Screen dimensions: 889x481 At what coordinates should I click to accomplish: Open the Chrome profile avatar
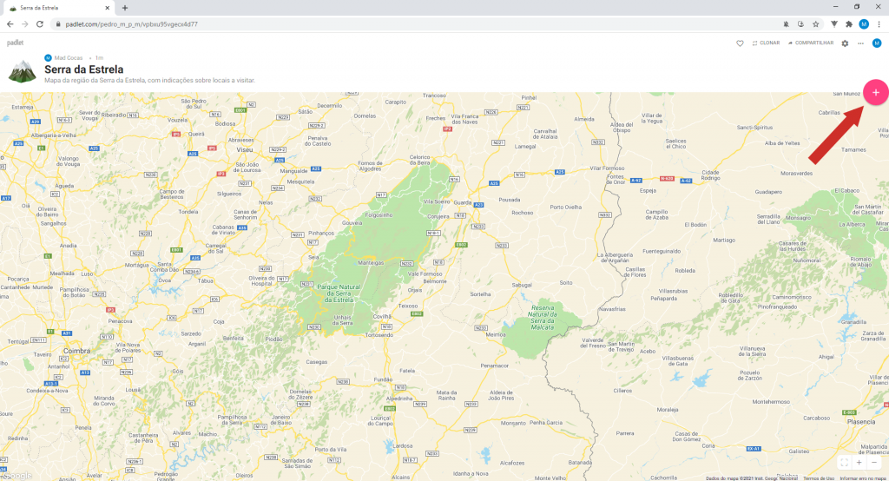(864, 23)
